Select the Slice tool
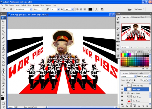This screenshot has width=152, height=109. (3, 38)
